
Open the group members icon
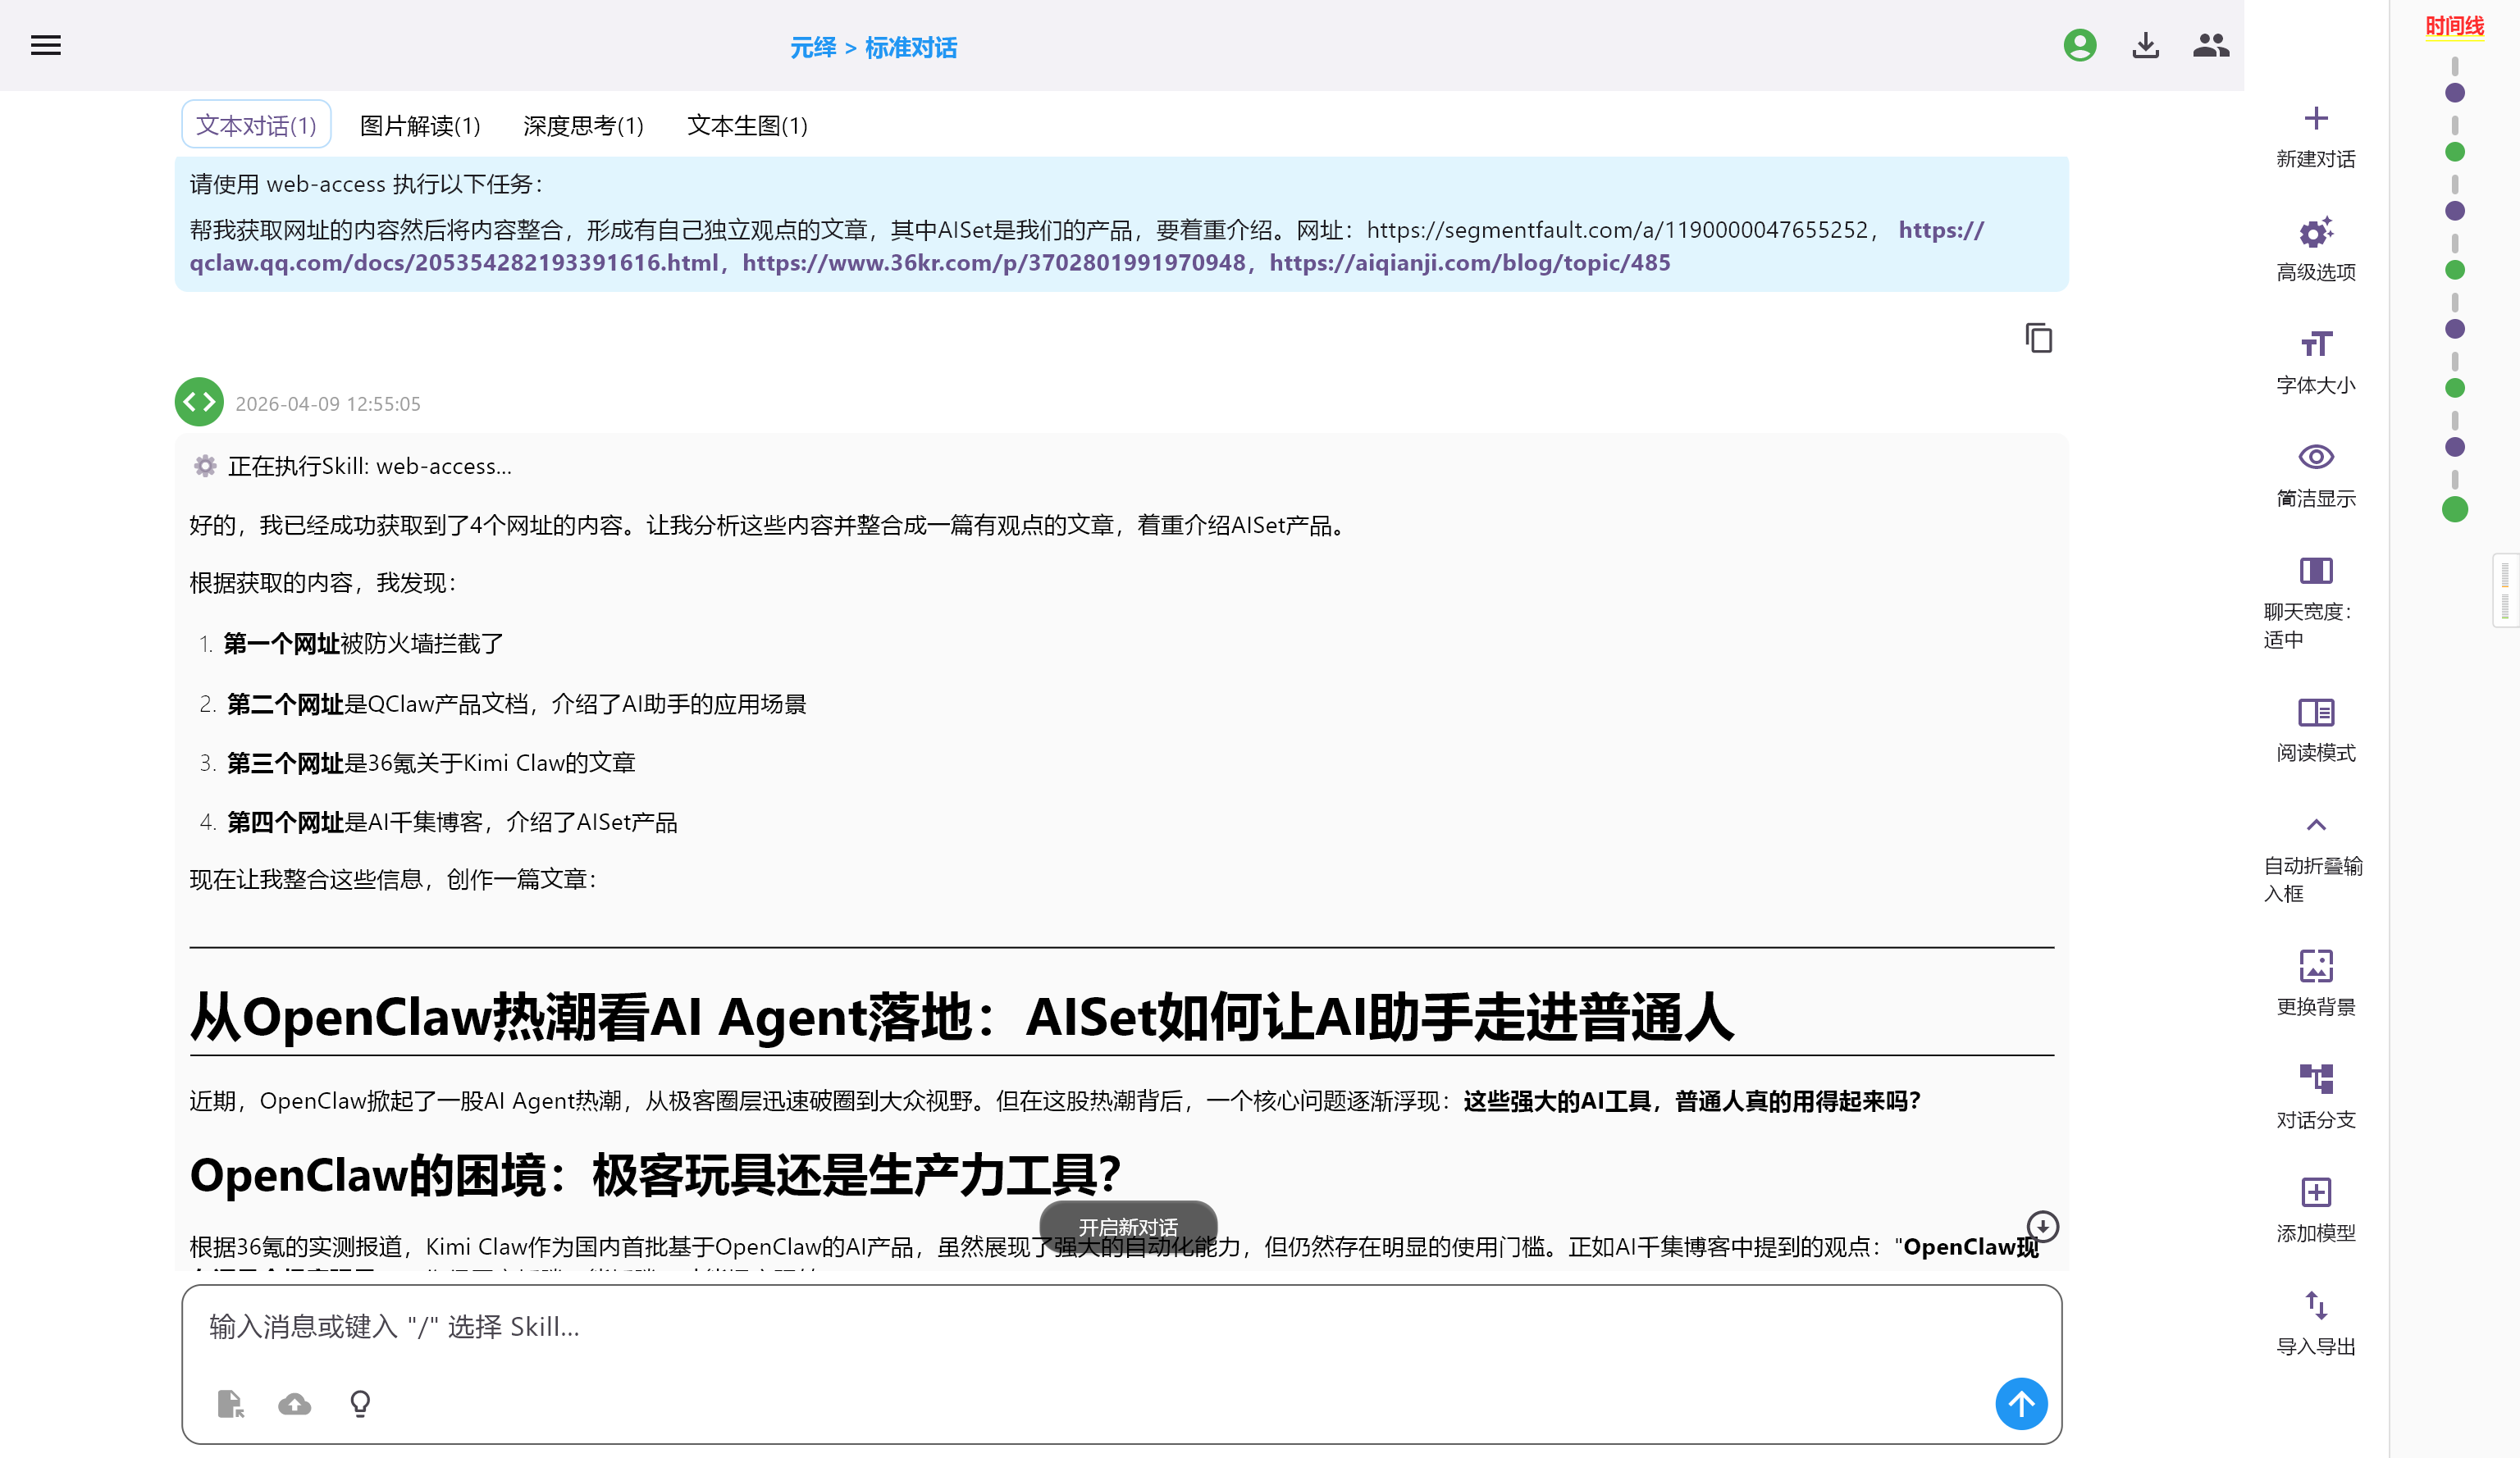click(2211, 46)
